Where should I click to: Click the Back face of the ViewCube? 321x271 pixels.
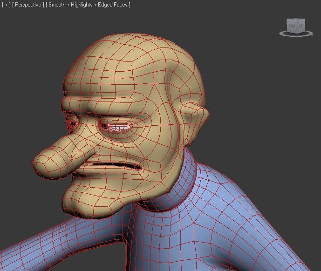coord(292,26)
